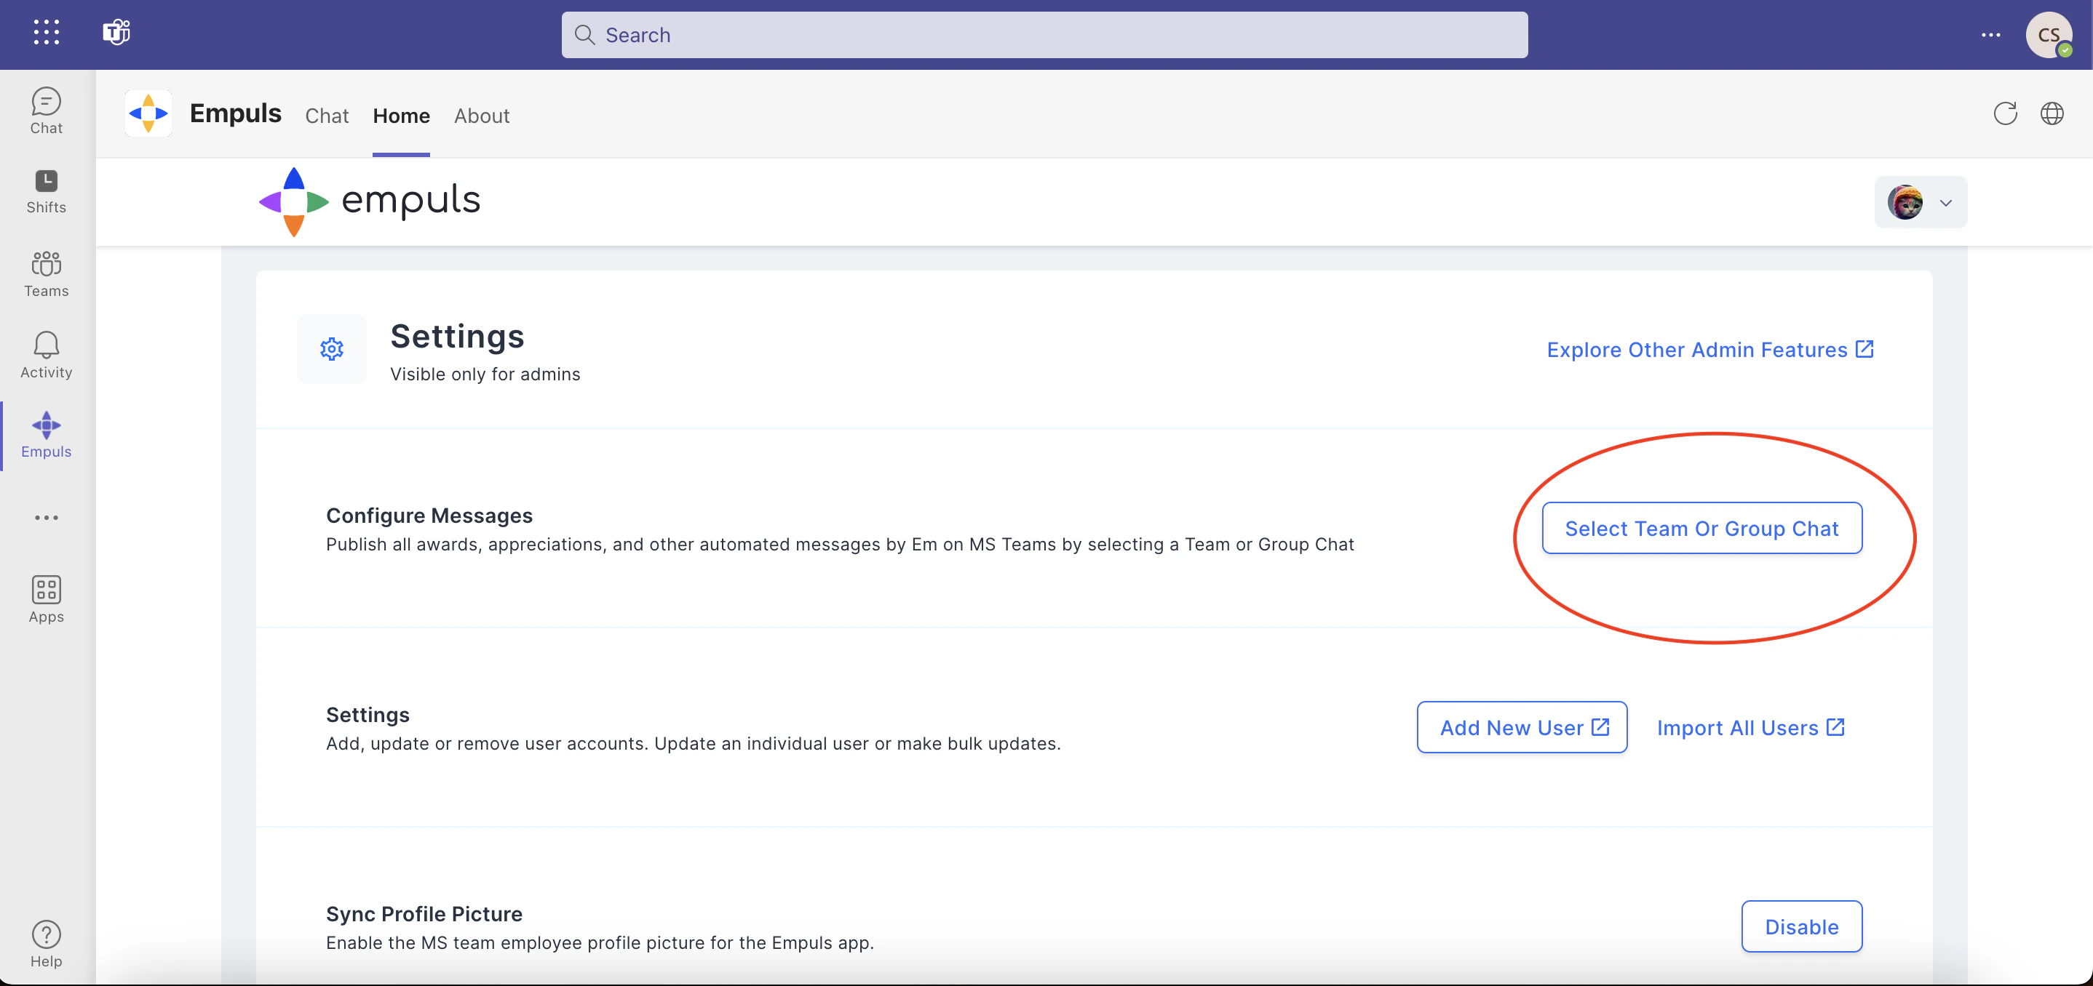
Task: Open the CS profile avatar
Action: point(2049,35)
